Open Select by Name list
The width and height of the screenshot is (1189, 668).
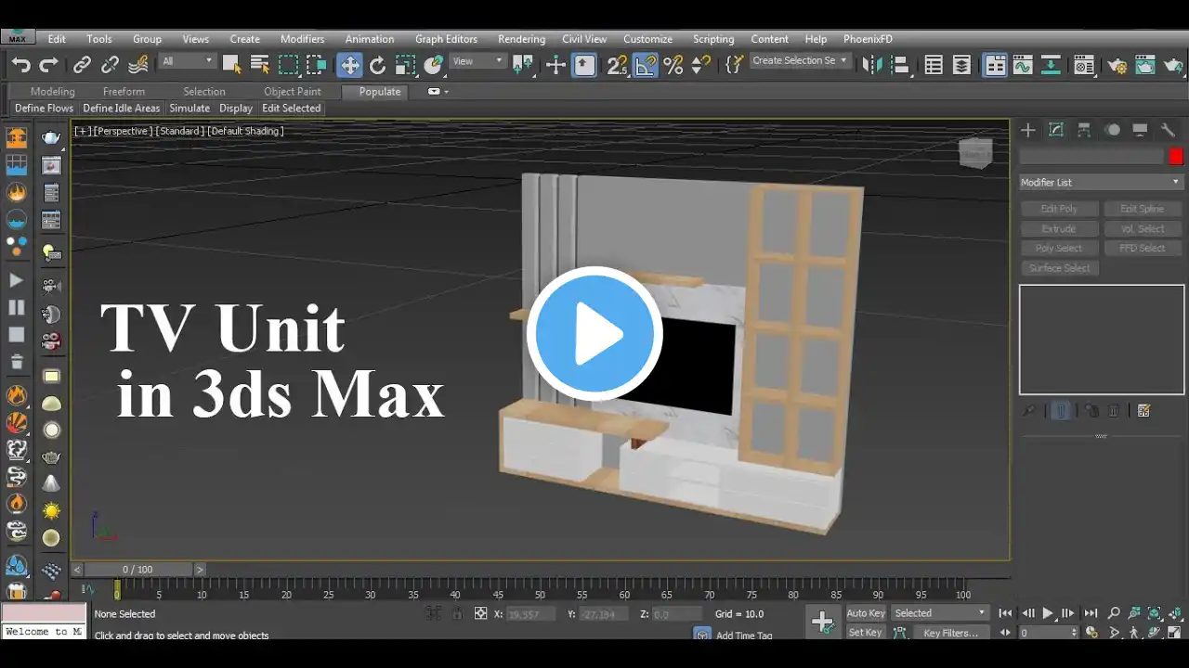pos(260,65)
